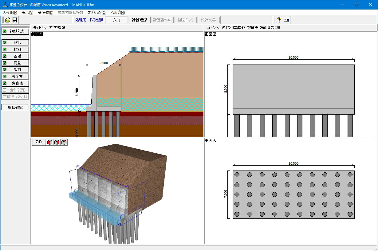Screen dimensions: 378x251
Task: Open the 初期入力 dialog
Action: tap(15, 31)
